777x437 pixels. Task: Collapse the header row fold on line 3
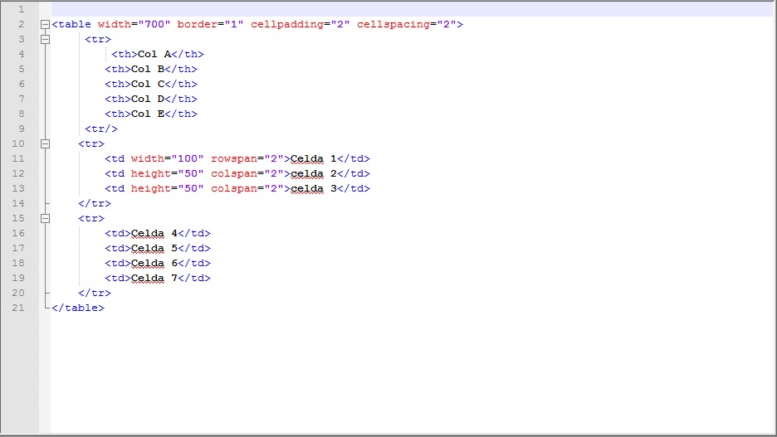pyautogui.click(x=45, y=40)
